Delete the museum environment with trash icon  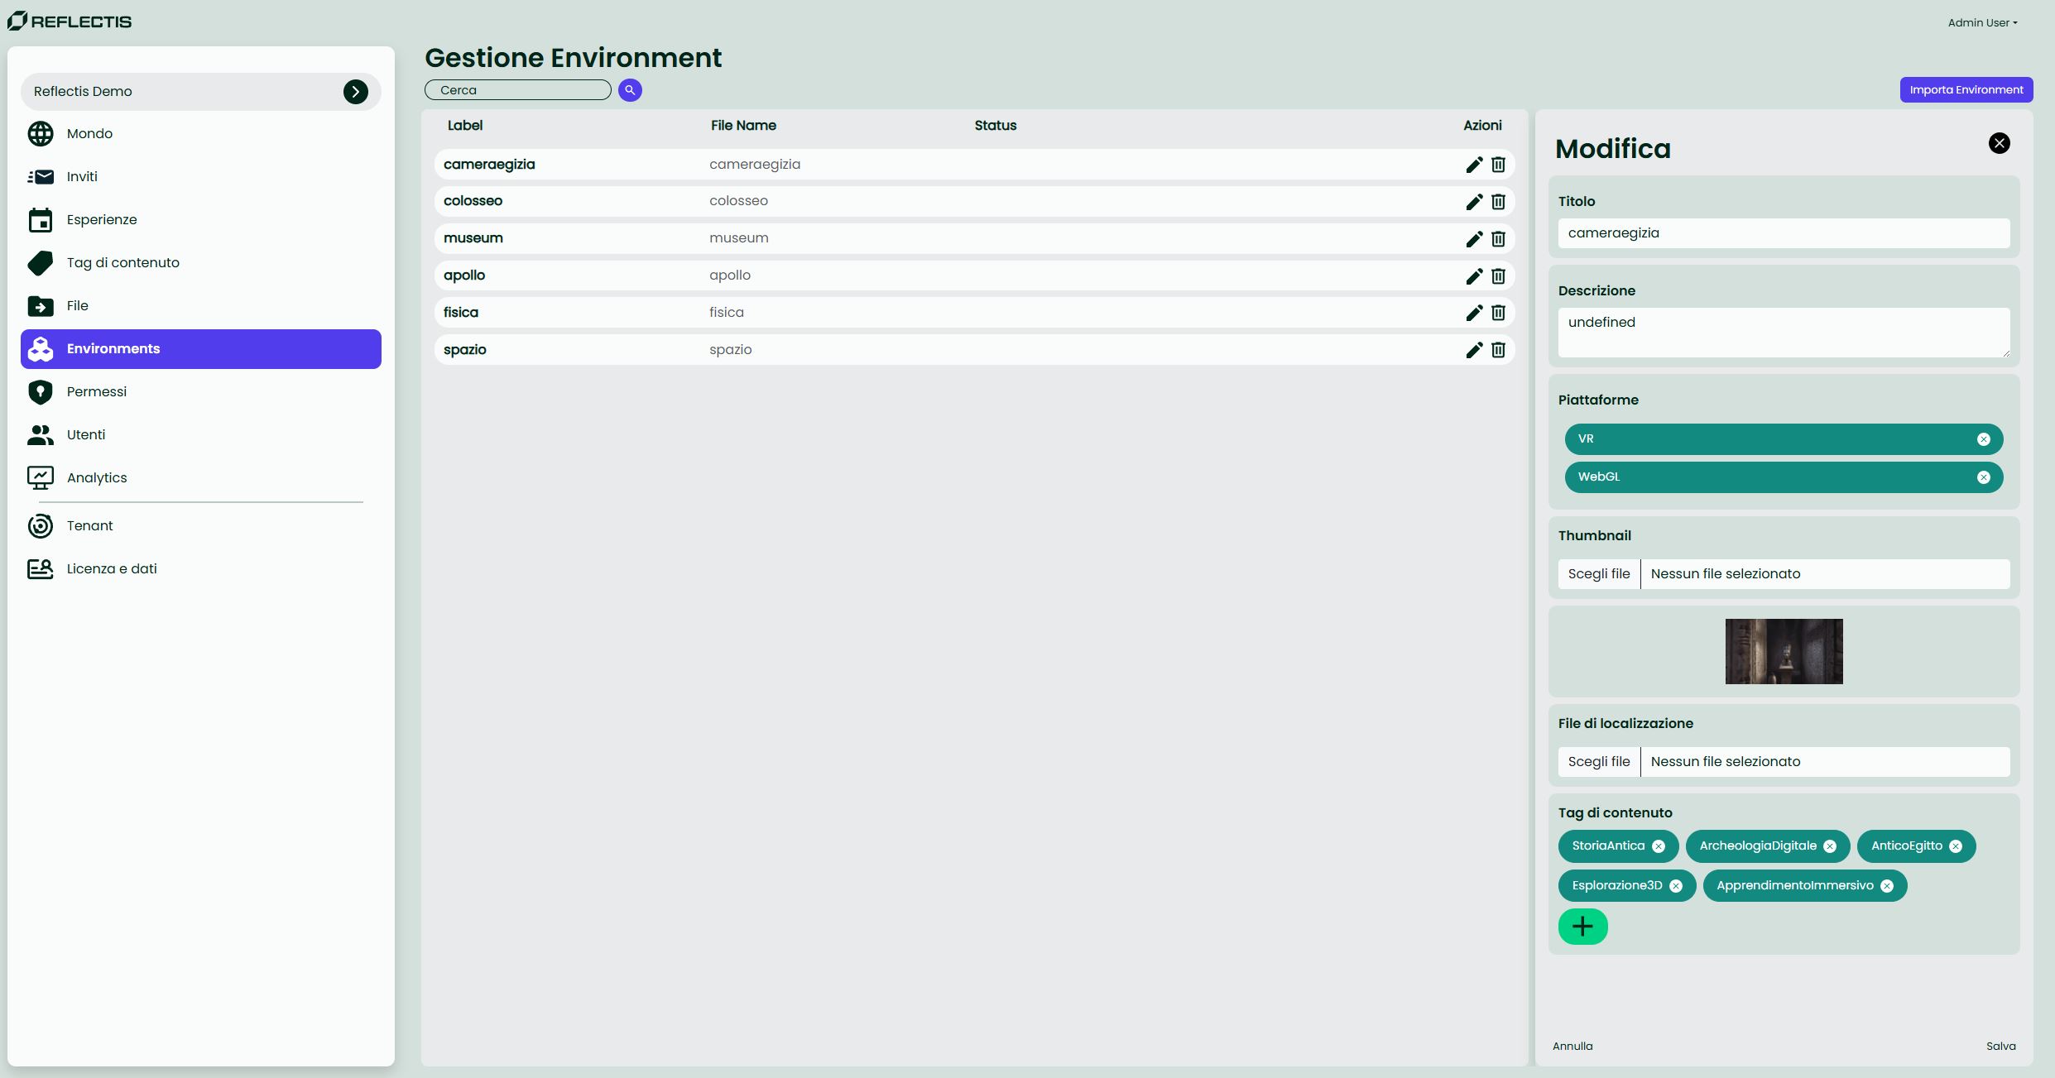click(1498, 239)
